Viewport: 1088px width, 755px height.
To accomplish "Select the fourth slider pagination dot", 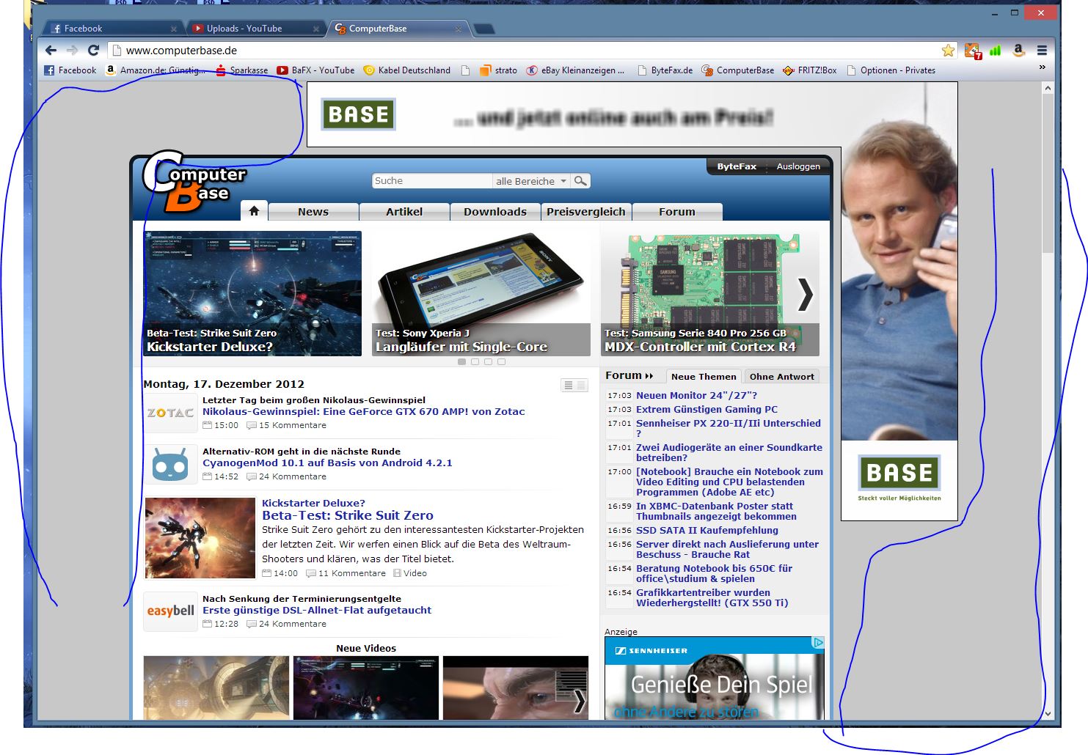I will tap(502, 362).
